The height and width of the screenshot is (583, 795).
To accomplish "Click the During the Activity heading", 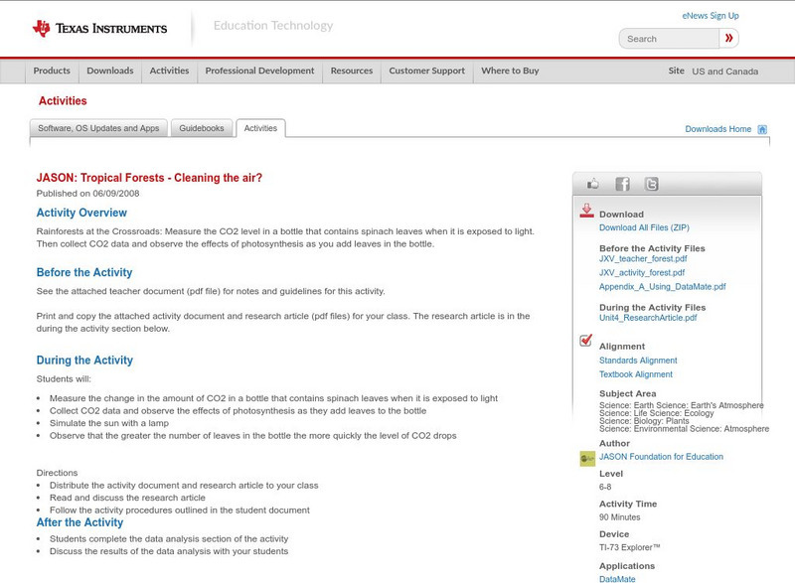I will click(84, 361).
